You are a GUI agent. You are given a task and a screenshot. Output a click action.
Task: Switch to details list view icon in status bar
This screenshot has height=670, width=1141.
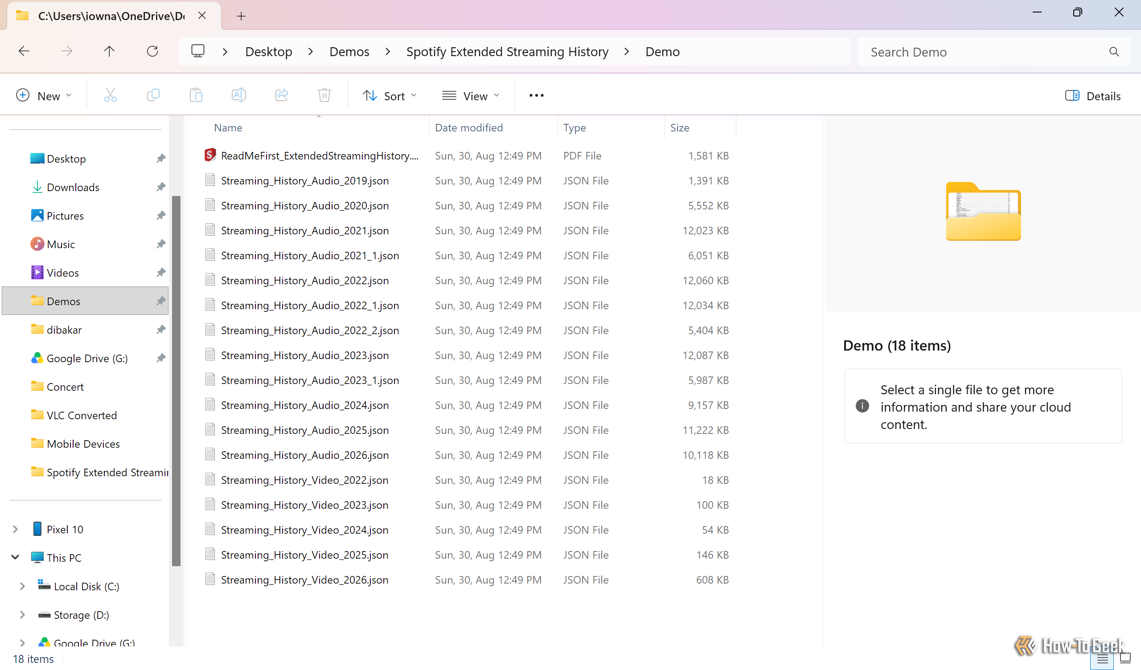[1102, 658]
